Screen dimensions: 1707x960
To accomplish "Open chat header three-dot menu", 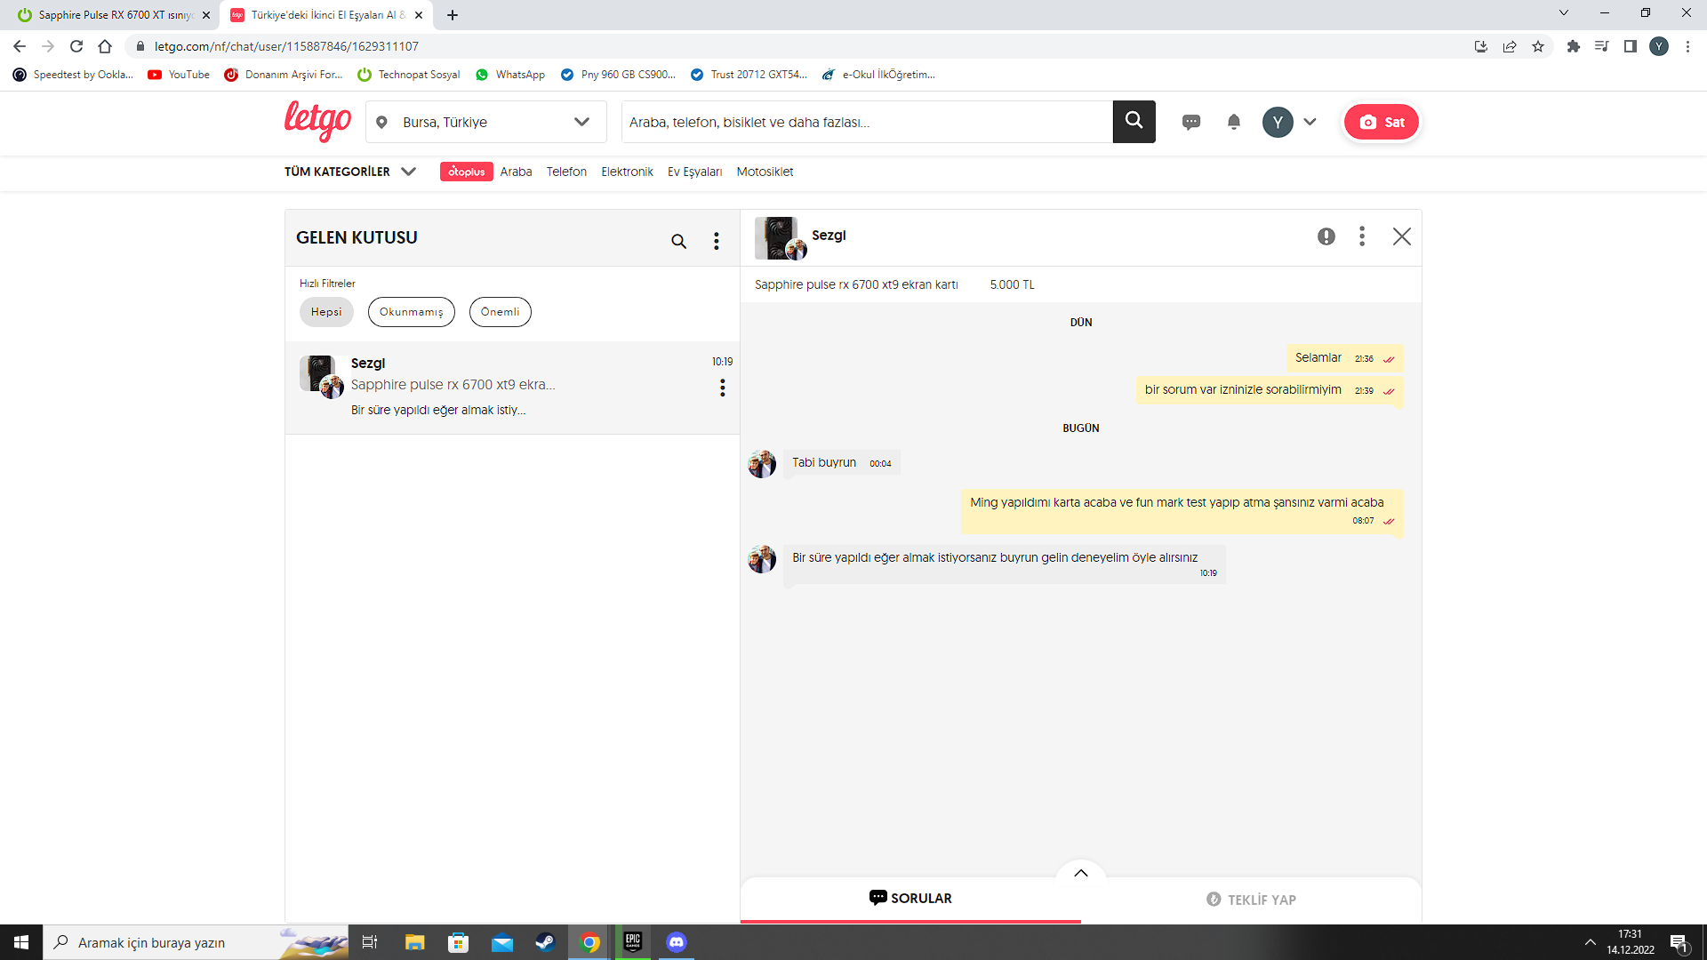I will [x=1361, y=236].
